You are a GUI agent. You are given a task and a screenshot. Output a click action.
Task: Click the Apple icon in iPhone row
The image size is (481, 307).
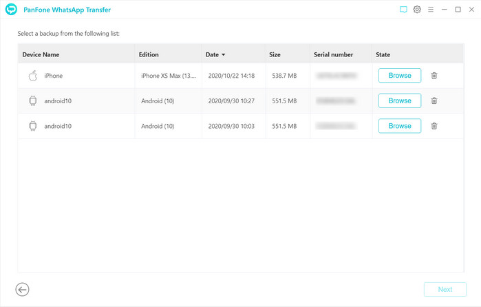click(33, 76)
